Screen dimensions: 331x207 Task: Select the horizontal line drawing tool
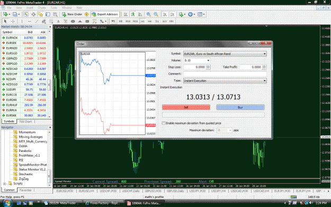29,21
